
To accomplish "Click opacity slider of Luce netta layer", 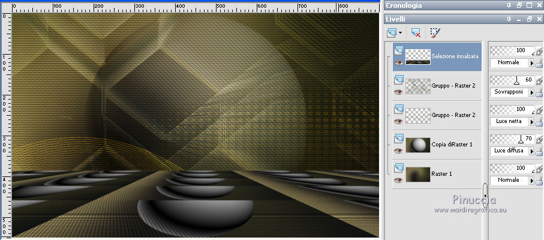I will click(512, 110).
